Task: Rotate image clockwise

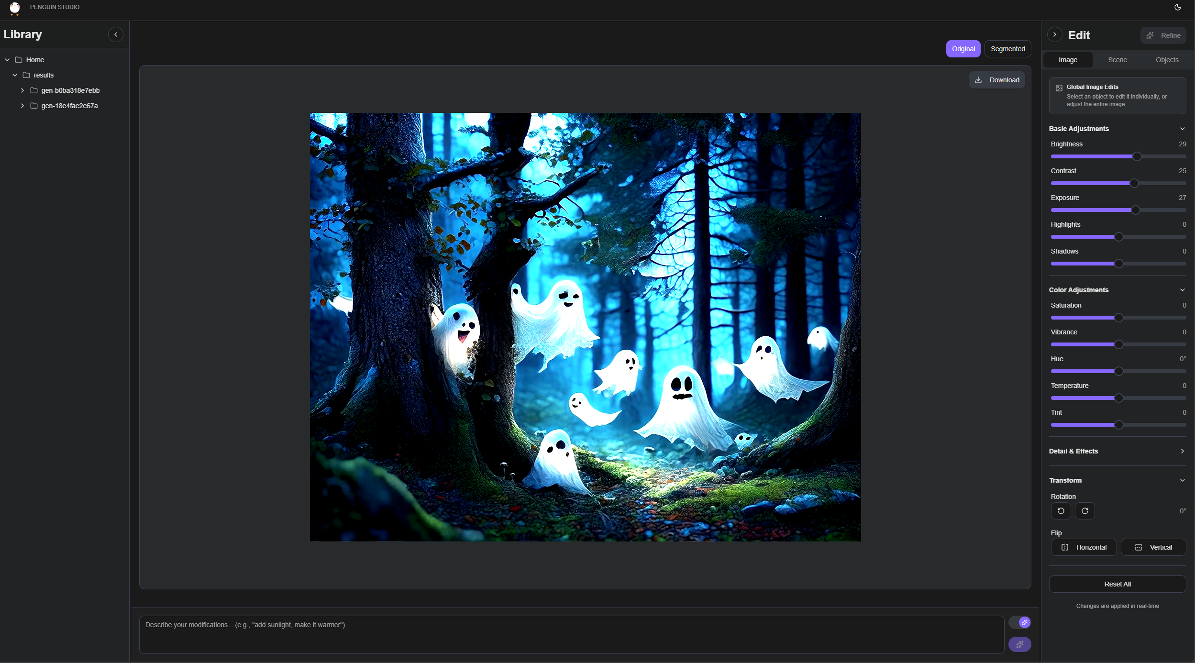Action: point(1084,511)
